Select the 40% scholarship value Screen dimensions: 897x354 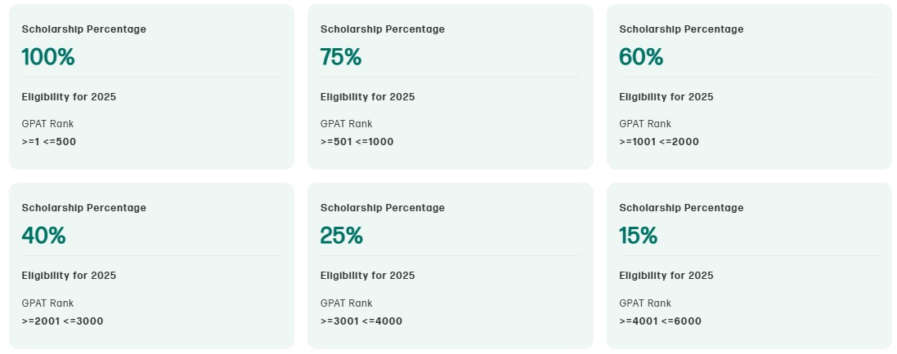[x=43, y=236]
